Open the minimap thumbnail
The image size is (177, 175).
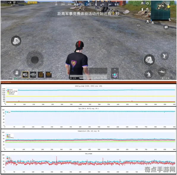coord(161,10)
